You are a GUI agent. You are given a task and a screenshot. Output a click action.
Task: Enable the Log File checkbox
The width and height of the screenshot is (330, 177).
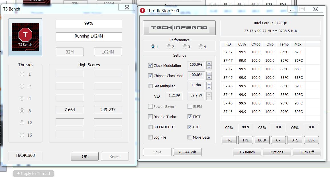(150, 137)
